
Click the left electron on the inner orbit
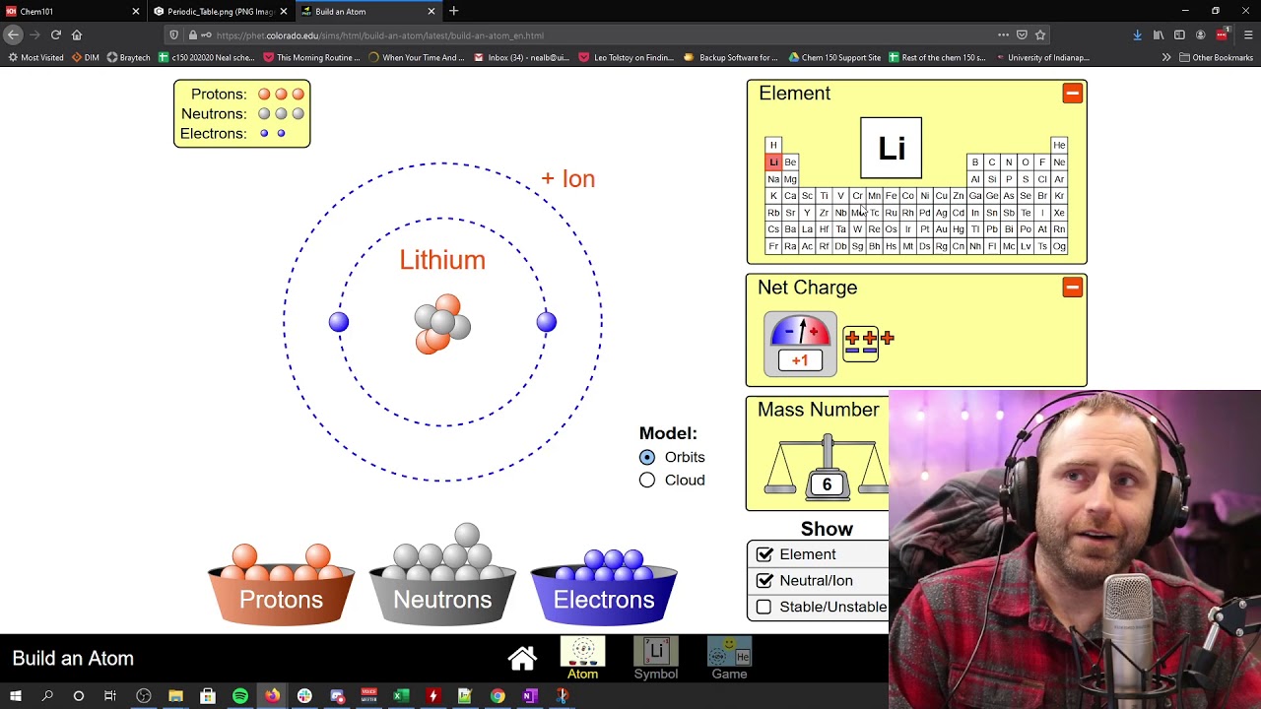click(x=339, y=322)
